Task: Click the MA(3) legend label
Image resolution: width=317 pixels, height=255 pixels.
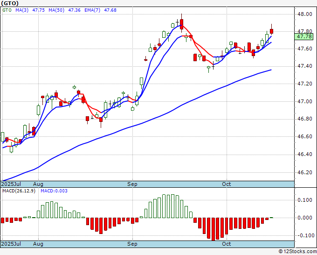Action: point(22,10)
